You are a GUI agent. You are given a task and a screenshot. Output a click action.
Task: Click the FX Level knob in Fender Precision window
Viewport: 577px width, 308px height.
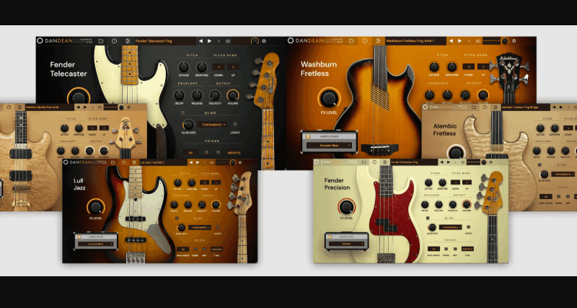(x=347, y=207)
